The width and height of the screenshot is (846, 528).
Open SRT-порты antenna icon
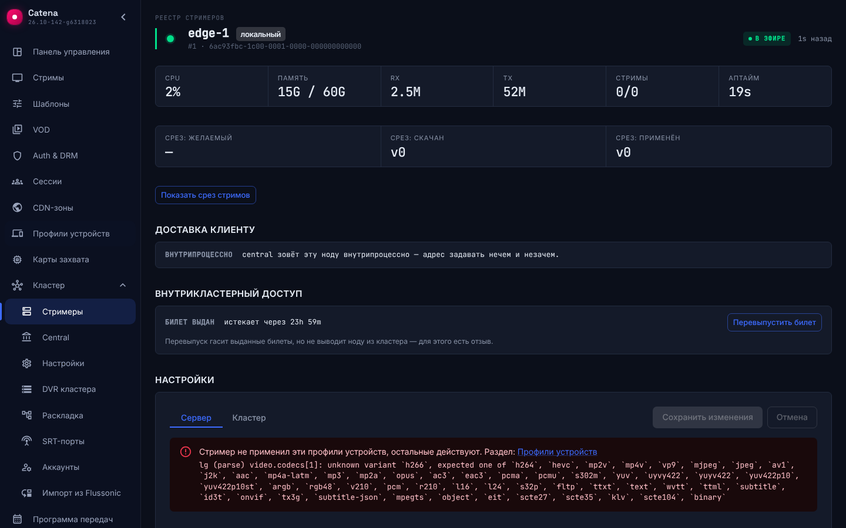click(27, 441)
